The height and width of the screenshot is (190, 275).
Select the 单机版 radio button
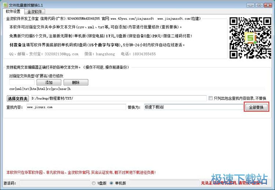[x=111, y=183]
